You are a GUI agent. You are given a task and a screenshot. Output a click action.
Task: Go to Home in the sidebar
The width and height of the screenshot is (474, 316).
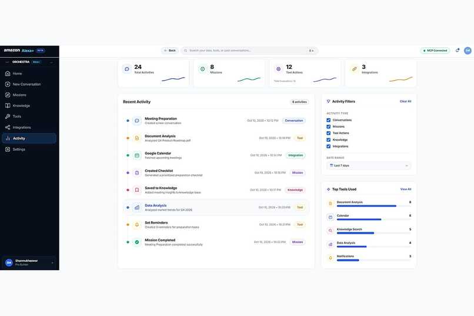click(29, 74)
